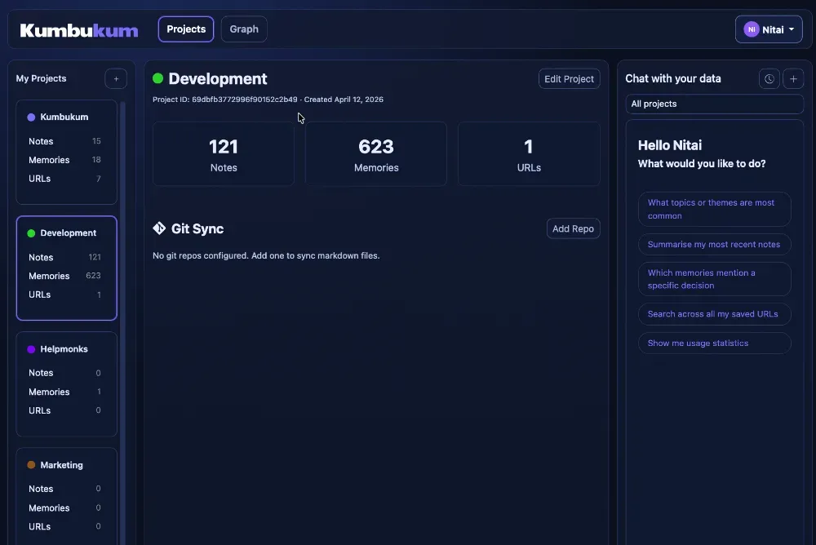The width and height of the screenshot is (816, 545).
Task: Click the NI avatar badge
Action: 751,29
